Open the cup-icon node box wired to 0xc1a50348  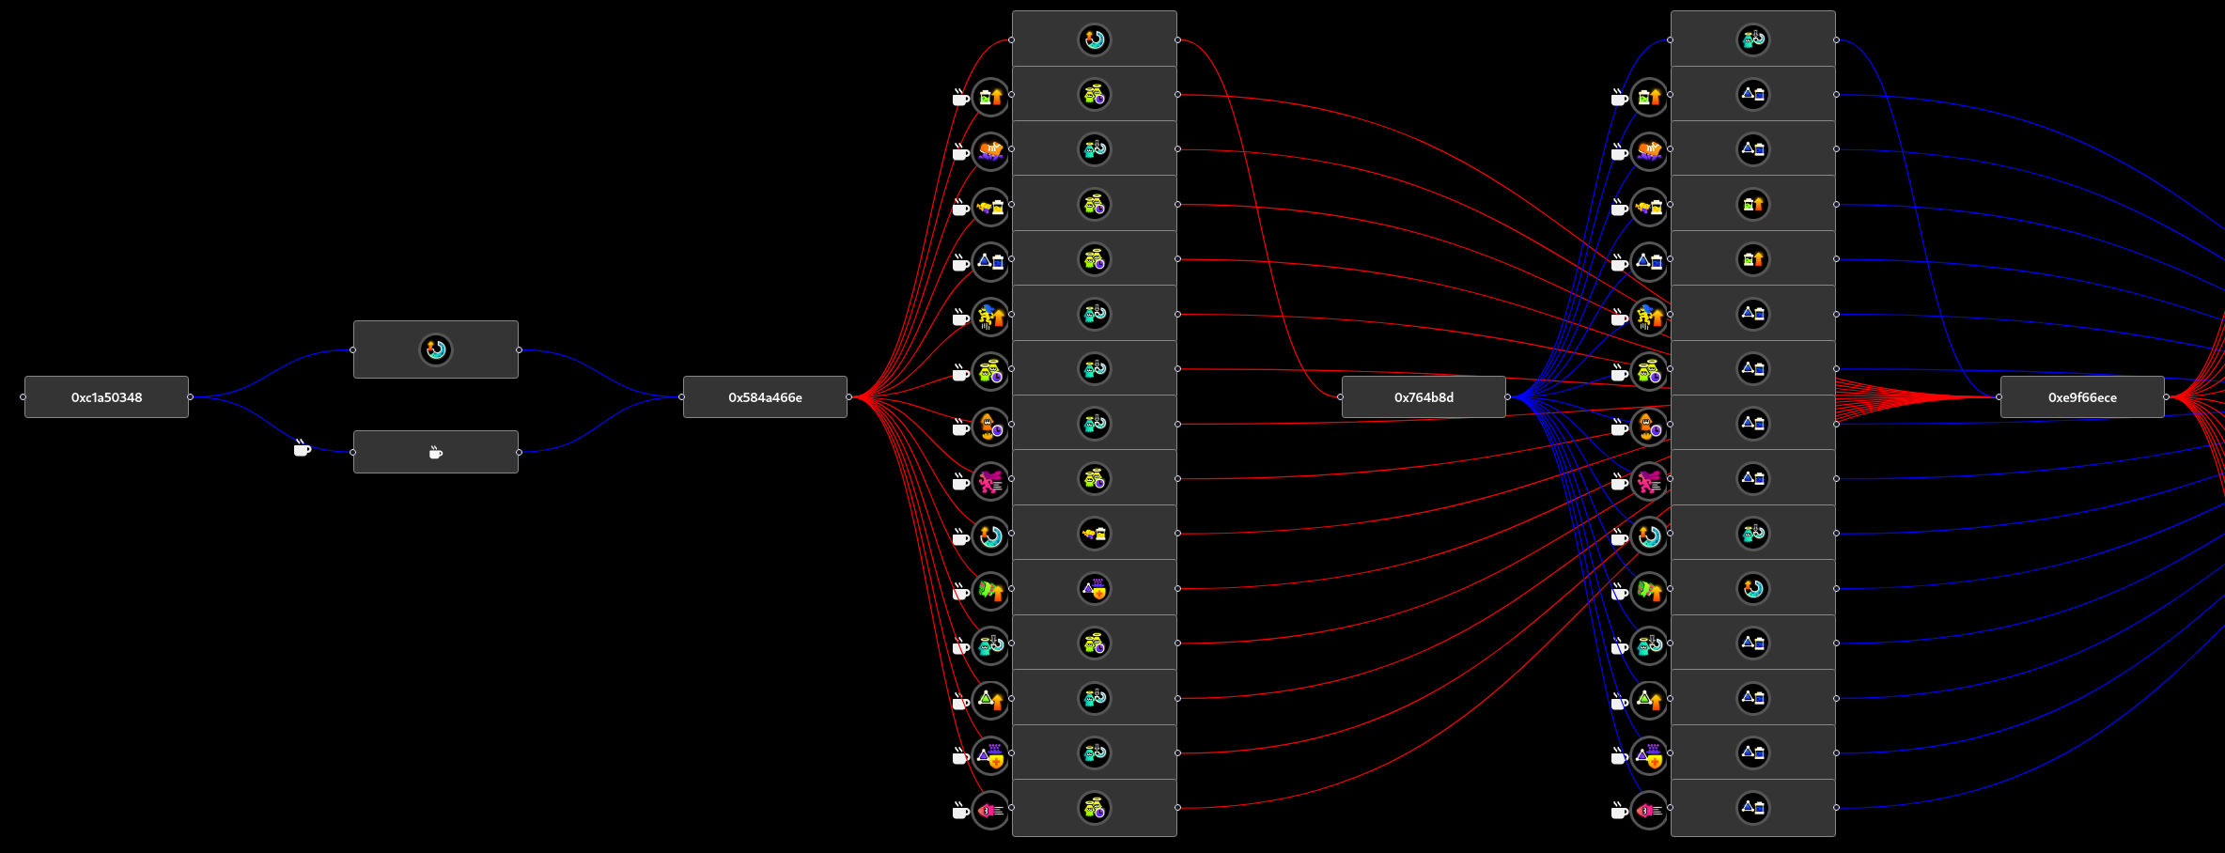click(436, 452)
